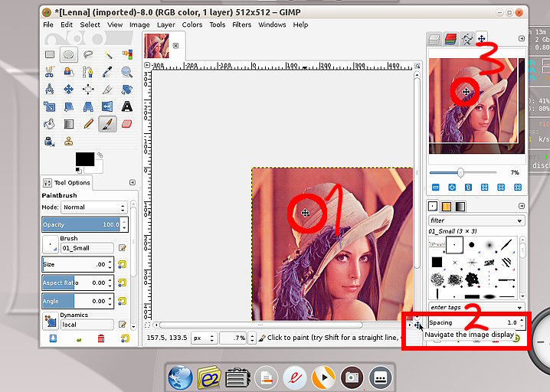Select the Foreground Select tool
550x392 pixels.
[x=69, y=72]
